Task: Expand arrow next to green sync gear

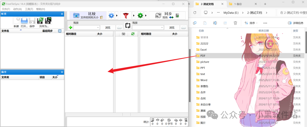Action: [x=146, y=15]
